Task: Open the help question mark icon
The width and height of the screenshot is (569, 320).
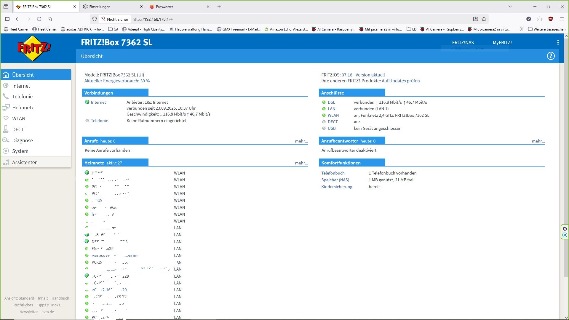Action: (x=551, y=56)
